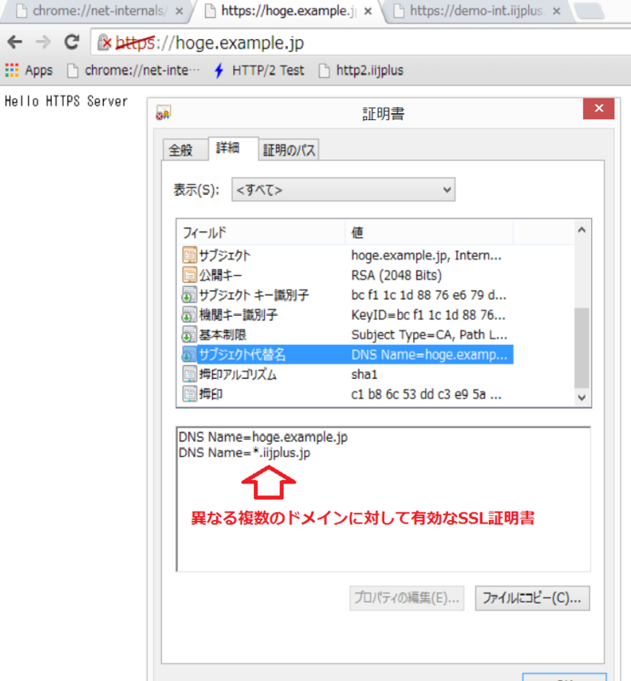Viewport: 631px width, 681px height.
Task: Select the 拇印アルゴリズム row label
Action: pyautogui.click(x=238, y=375)
